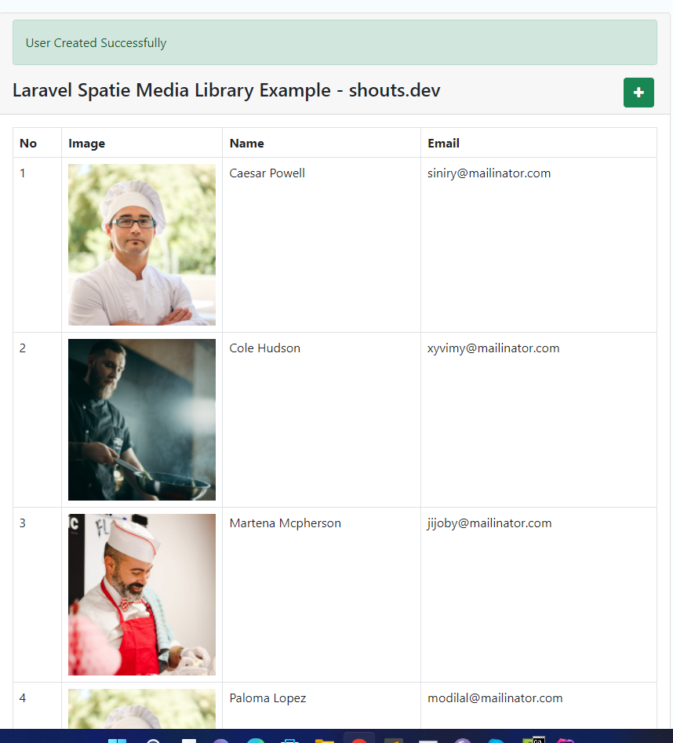673x743 pixels.
Task: Click the Laravel Spatie Media Library heading
Action: pos(227,90)
